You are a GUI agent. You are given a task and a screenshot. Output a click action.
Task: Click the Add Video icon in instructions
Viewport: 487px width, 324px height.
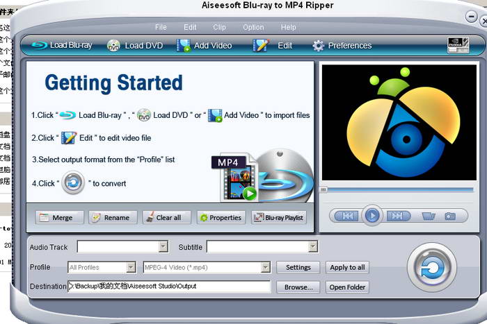tap(214, 115)
